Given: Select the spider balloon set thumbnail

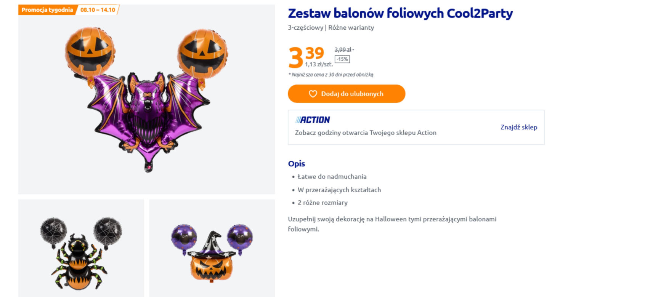Looking at the screenshot, I should (81, 248).
